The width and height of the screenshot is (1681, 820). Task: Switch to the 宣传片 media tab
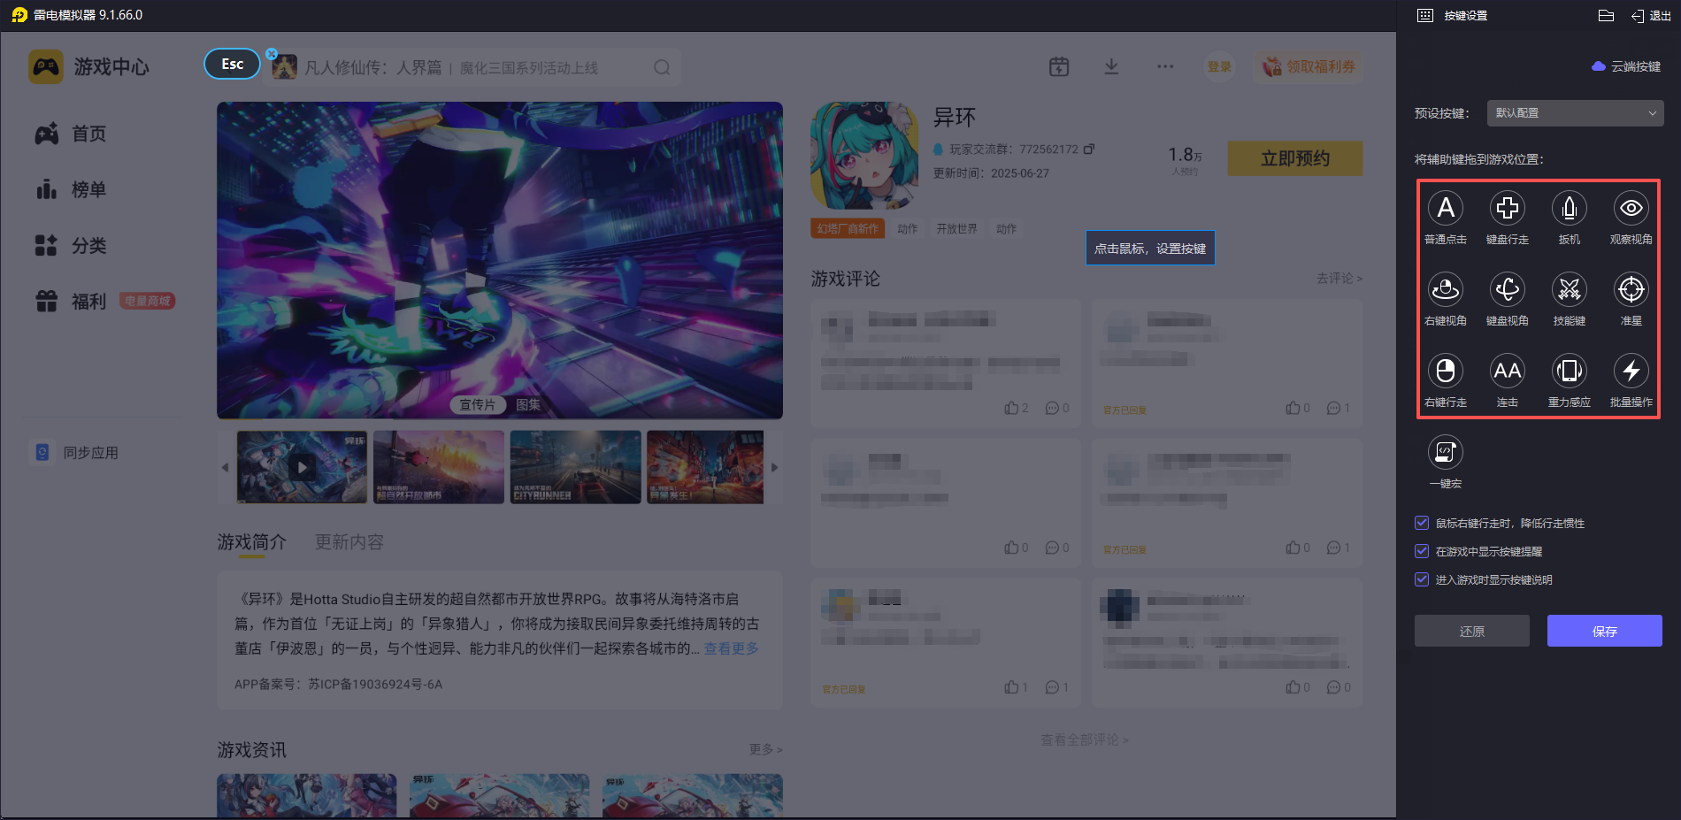point(477,404)
